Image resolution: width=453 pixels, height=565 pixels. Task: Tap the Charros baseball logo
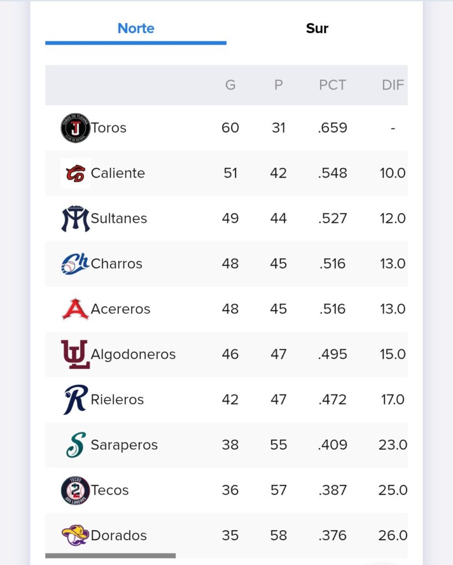[76, 264]
